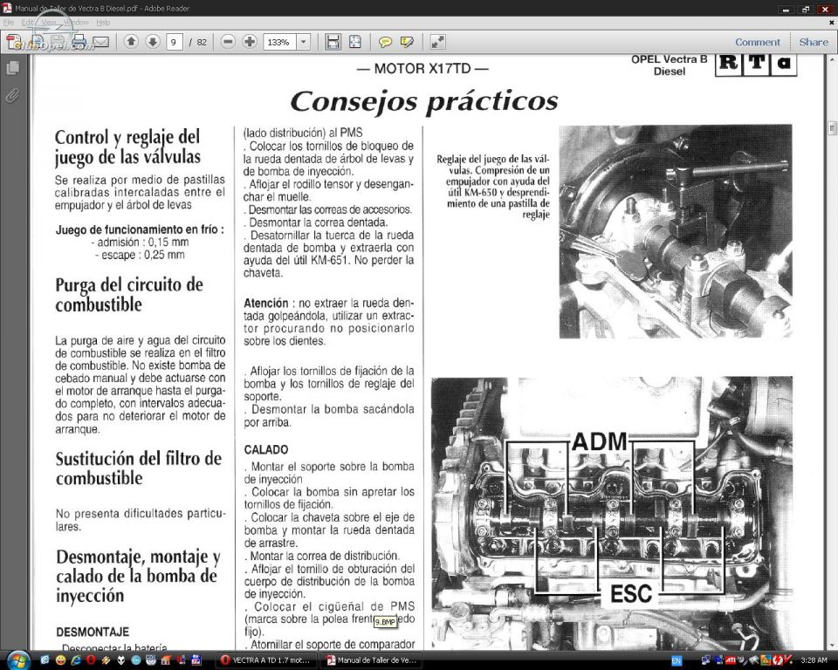The width and height of the screenshot is (838, 670).
Task: Click the email envelope icon
Action: point(100,42)
